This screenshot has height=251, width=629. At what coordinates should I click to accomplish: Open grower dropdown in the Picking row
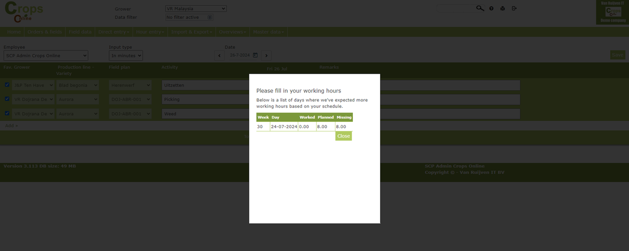click(x=33, y=99)
